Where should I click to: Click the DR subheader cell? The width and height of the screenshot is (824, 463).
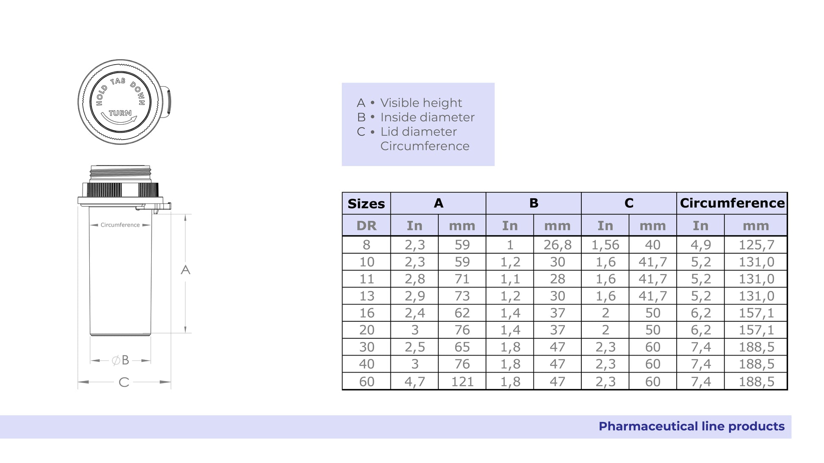click(366, 226)
